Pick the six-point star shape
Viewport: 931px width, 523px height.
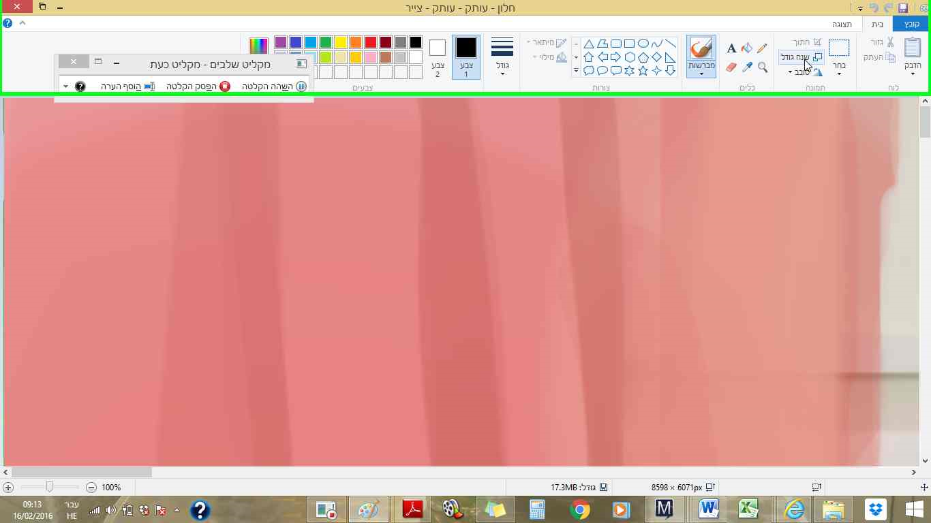629,71
